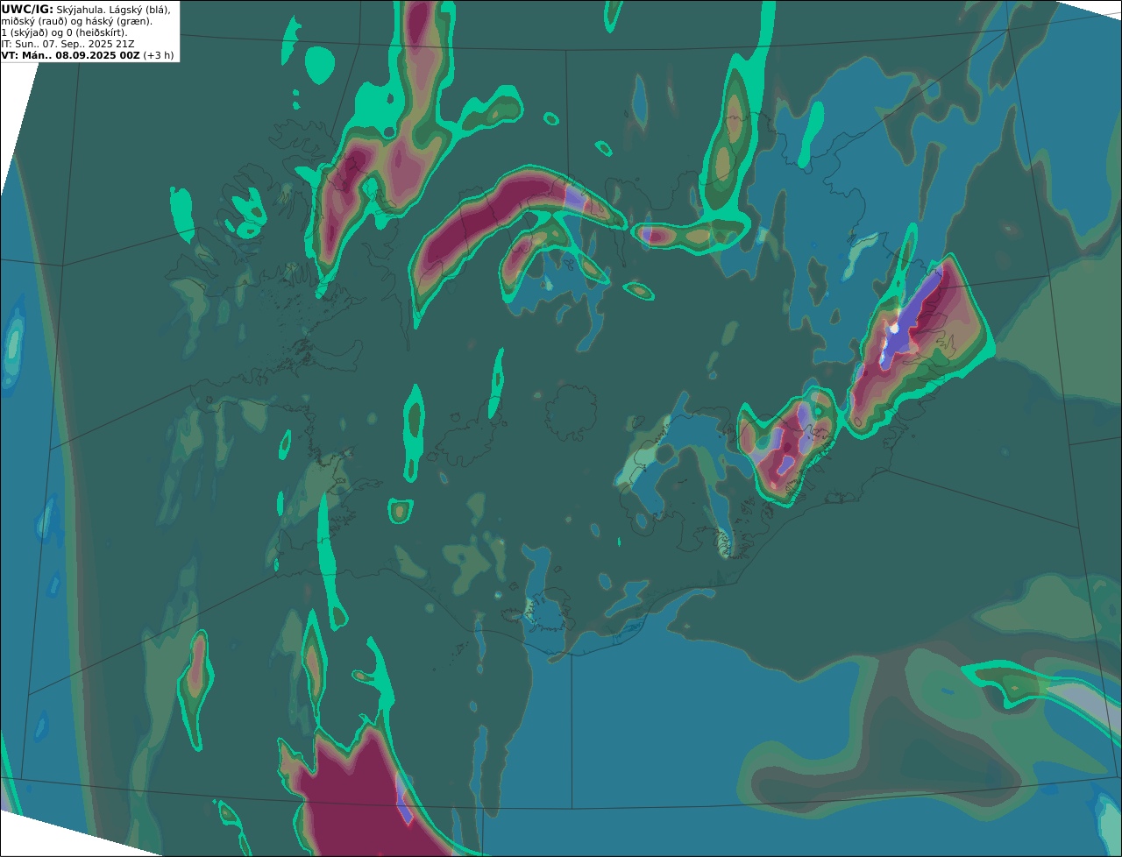1122x857 pixels.
Task: Click valid time "VT: Mán.. 08.09.2025 00Z"
Action: click(x=70, y=55)
